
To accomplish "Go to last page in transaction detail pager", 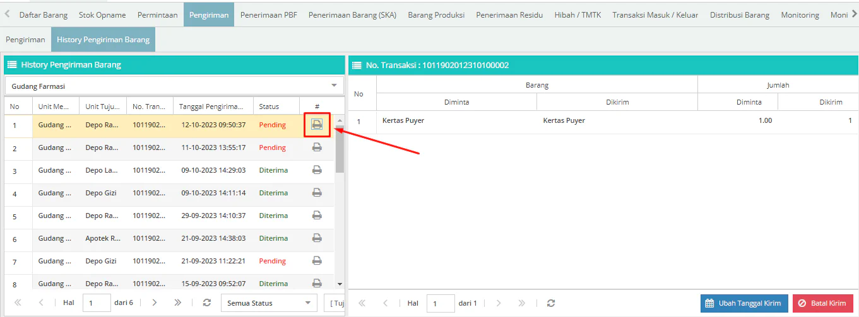I will pyautogui.click(x=522, y=303).
